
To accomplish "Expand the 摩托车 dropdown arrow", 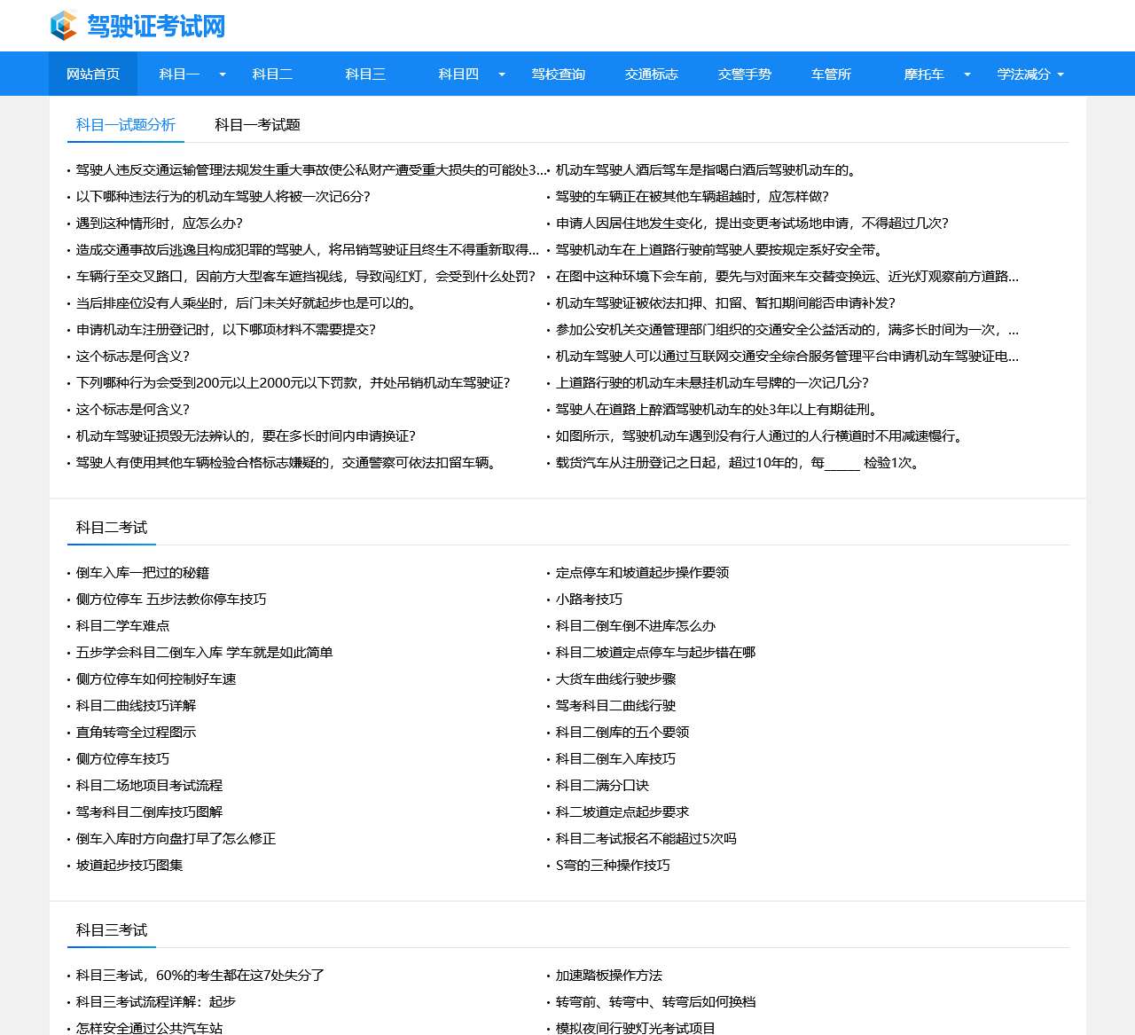I will [967, 74].
